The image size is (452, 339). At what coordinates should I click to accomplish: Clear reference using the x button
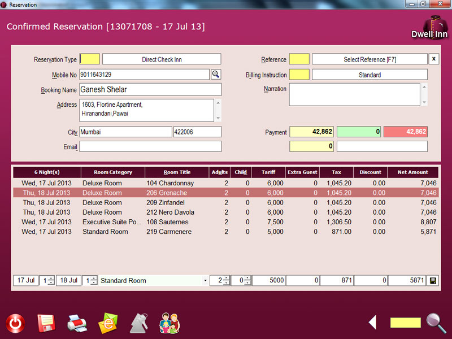(x=433, y=59)
